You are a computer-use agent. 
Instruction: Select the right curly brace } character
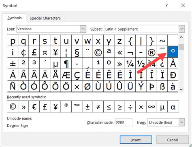point(151,40)
